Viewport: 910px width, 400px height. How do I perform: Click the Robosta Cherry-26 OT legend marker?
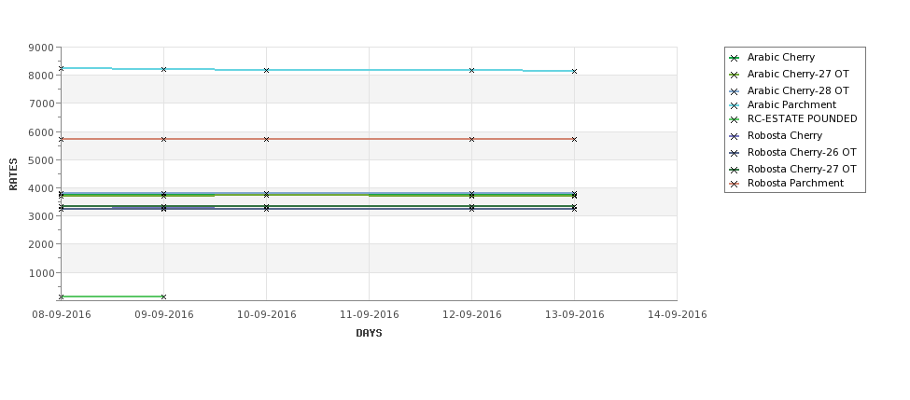(x=735, y=153)
